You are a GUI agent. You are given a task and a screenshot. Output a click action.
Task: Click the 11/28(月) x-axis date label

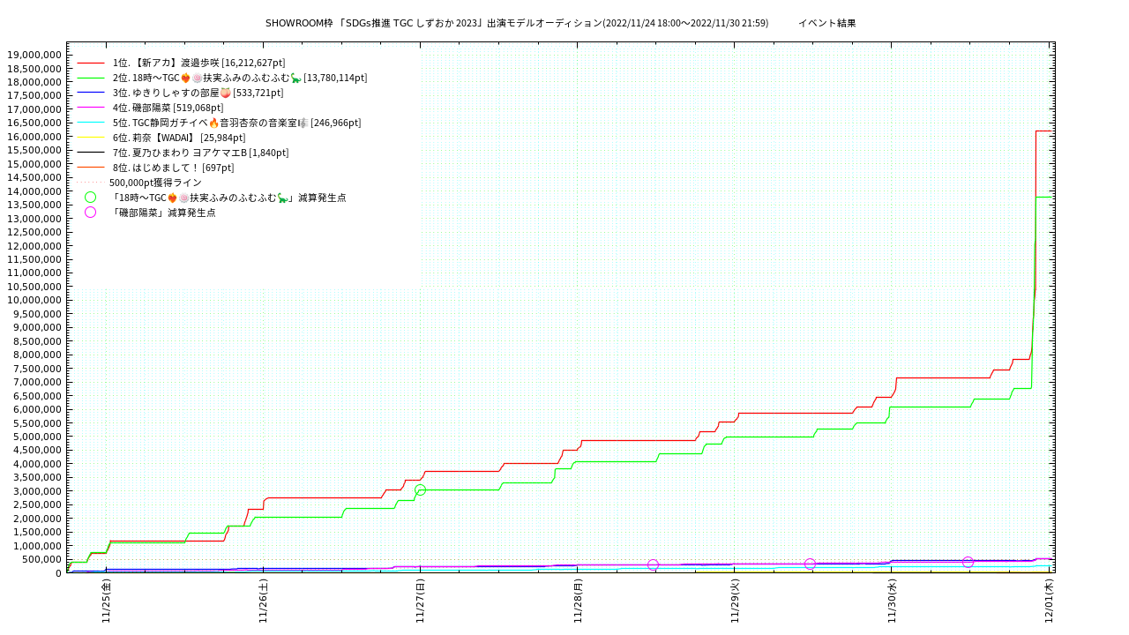click(578, 601)
